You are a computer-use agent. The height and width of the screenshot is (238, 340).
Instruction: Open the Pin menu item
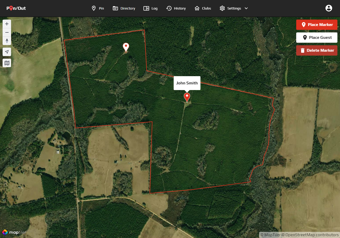click(x=98, y=8)
